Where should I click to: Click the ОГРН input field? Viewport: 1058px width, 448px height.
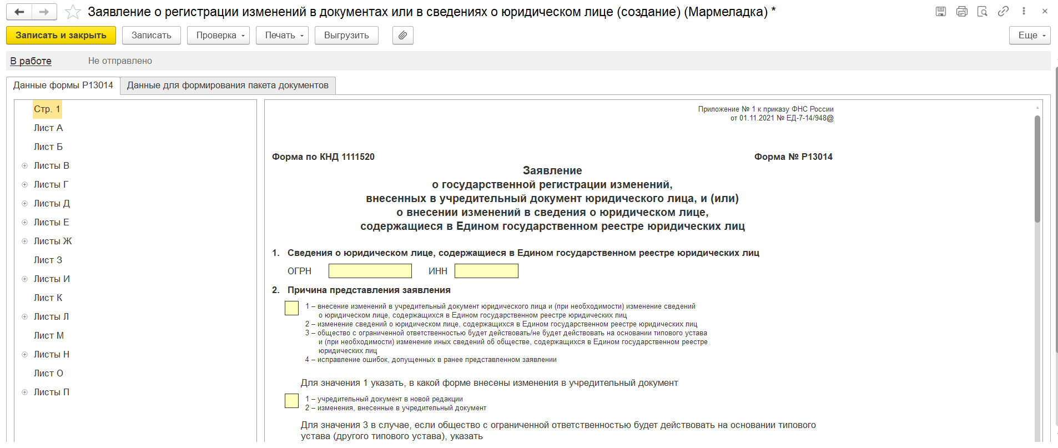(370, 271)
